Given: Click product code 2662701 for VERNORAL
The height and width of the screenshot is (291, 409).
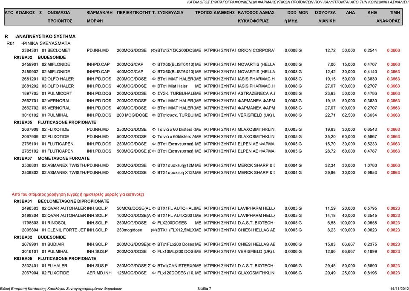Looking at the screenshot, I should click(x=30, y=101).
